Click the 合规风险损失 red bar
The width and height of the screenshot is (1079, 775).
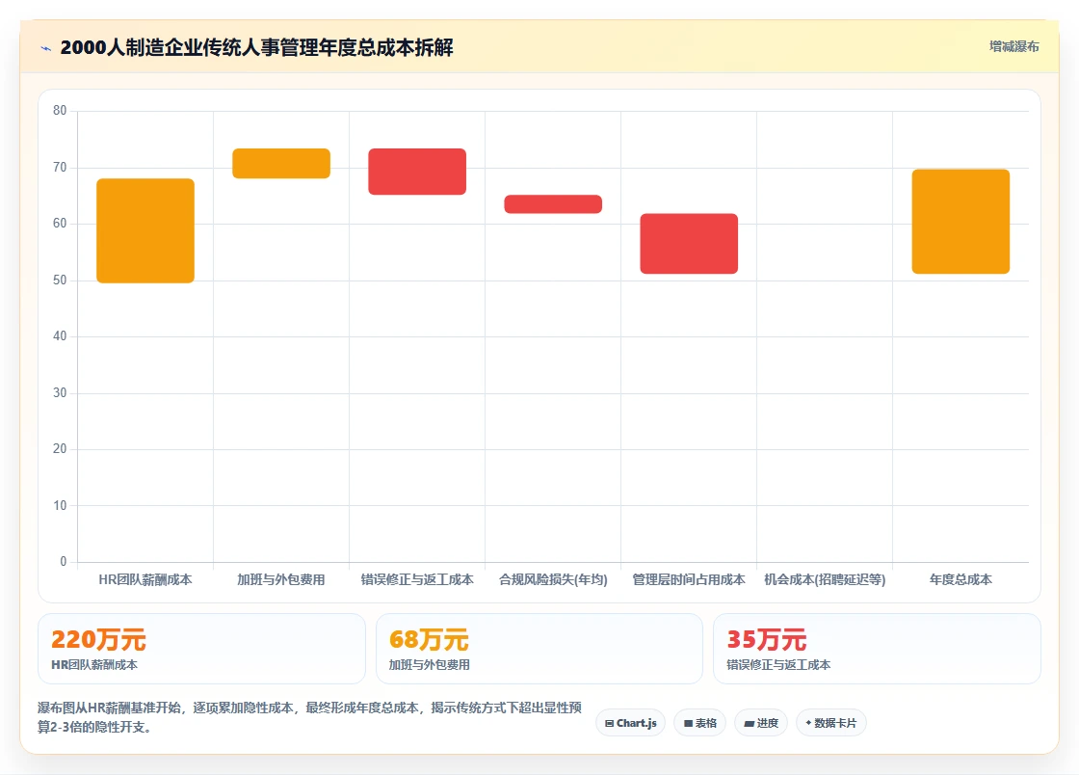[x=553, y=203]
